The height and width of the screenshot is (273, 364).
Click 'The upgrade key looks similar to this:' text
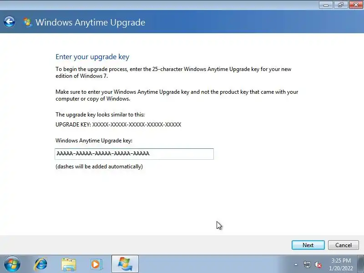tap(100, 115)
